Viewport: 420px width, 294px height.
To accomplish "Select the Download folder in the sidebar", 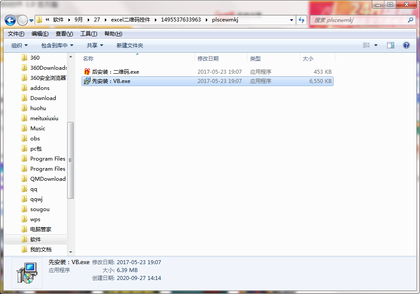I will pos(42,98).
